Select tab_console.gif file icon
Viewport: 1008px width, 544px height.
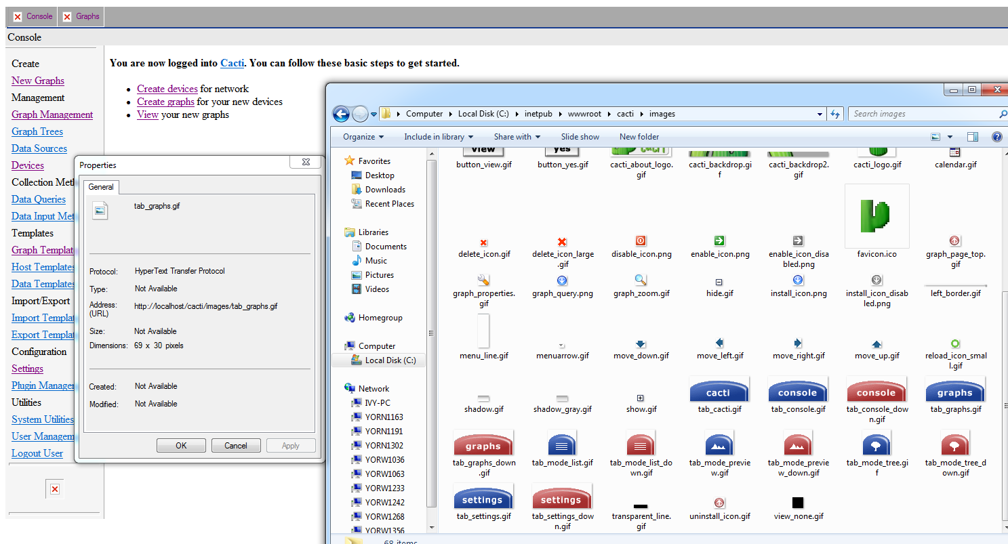(797, 390)
